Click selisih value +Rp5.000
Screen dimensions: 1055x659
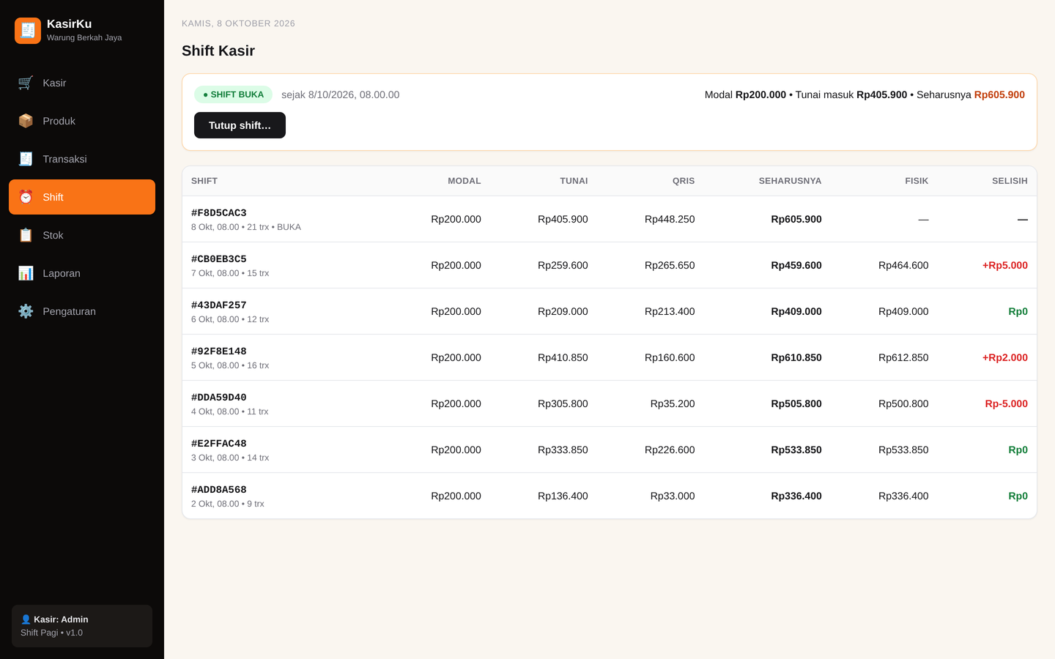tap(1004, 265)
